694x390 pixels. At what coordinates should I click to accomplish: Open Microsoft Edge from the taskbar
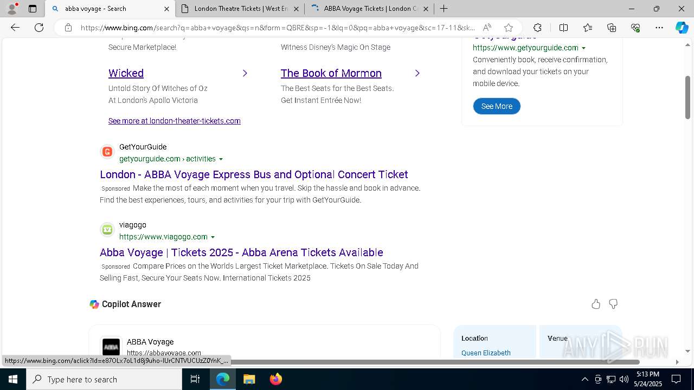coord(223,379)
